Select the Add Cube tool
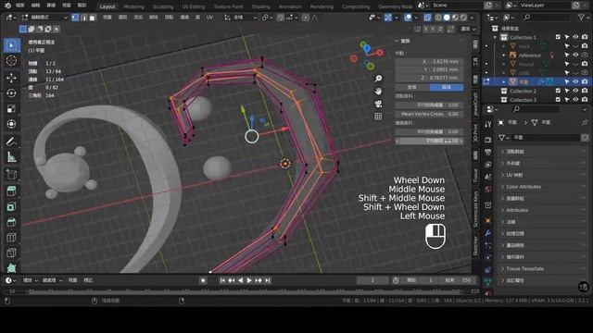The width and height of the screenshot is (593, 333). [11, 175]
